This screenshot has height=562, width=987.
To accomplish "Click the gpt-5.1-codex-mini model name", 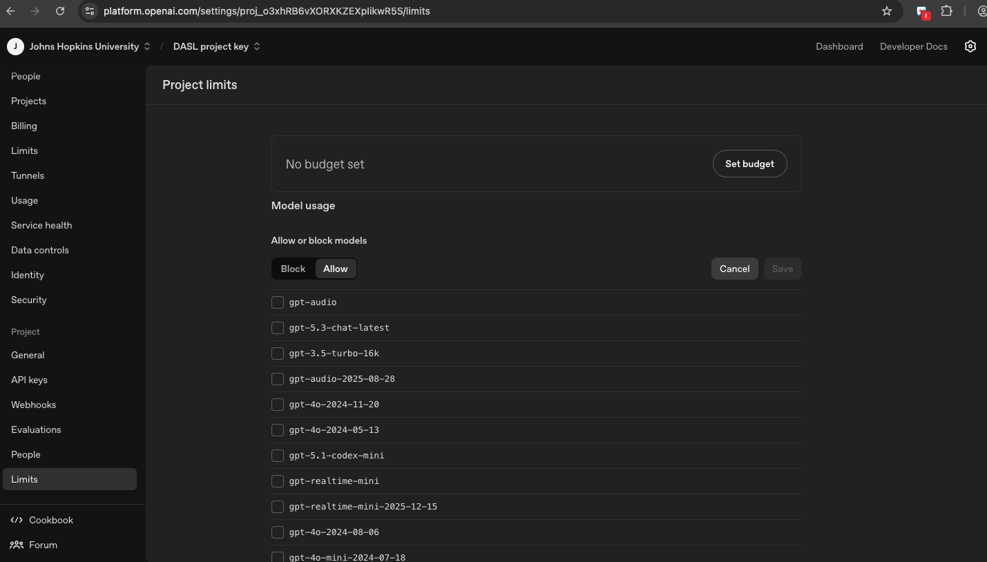I will coord(336,456).
